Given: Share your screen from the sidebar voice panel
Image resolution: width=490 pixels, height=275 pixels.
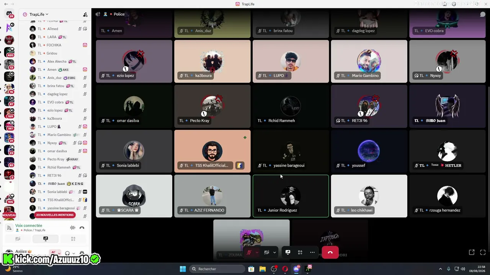Looking at the screenshot, I should pyautogui.click(x=46, y=239).
